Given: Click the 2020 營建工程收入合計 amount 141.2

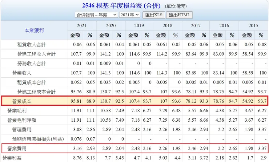Looking at the screenshot, I should pyautogui.click(x=105, y=54).
